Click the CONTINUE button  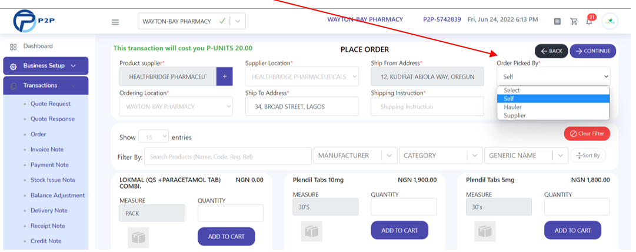[x=592, y=51]
